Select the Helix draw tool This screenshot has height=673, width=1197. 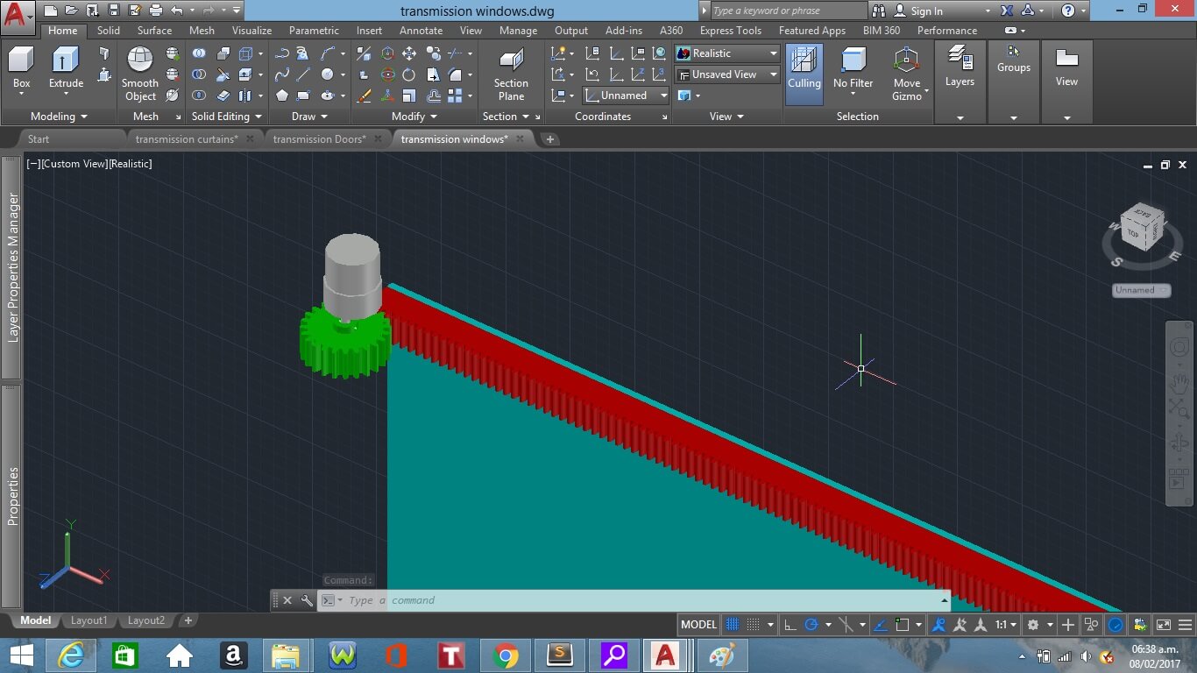pos(302,53)
